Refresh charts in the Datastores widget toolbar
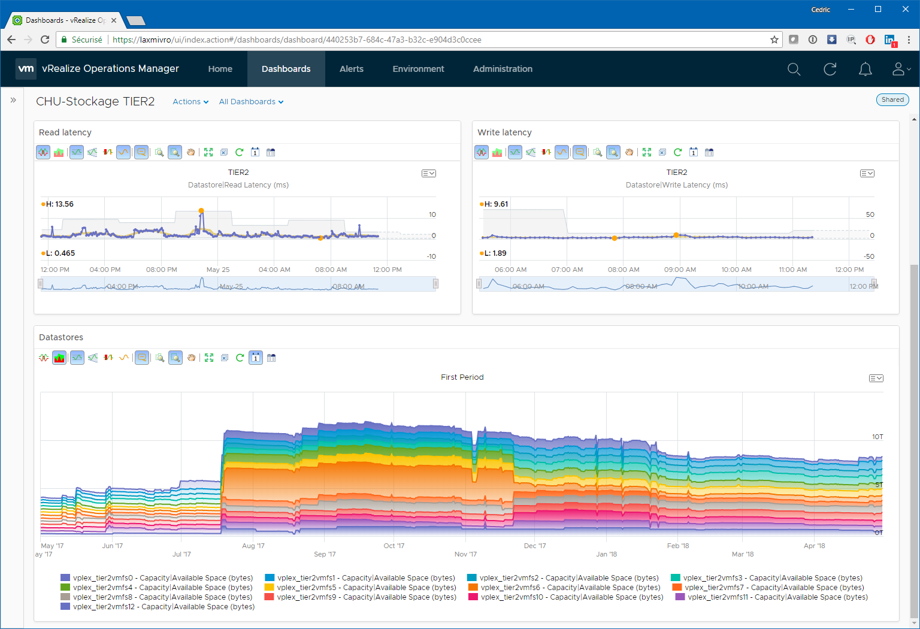 click(240, 358)
